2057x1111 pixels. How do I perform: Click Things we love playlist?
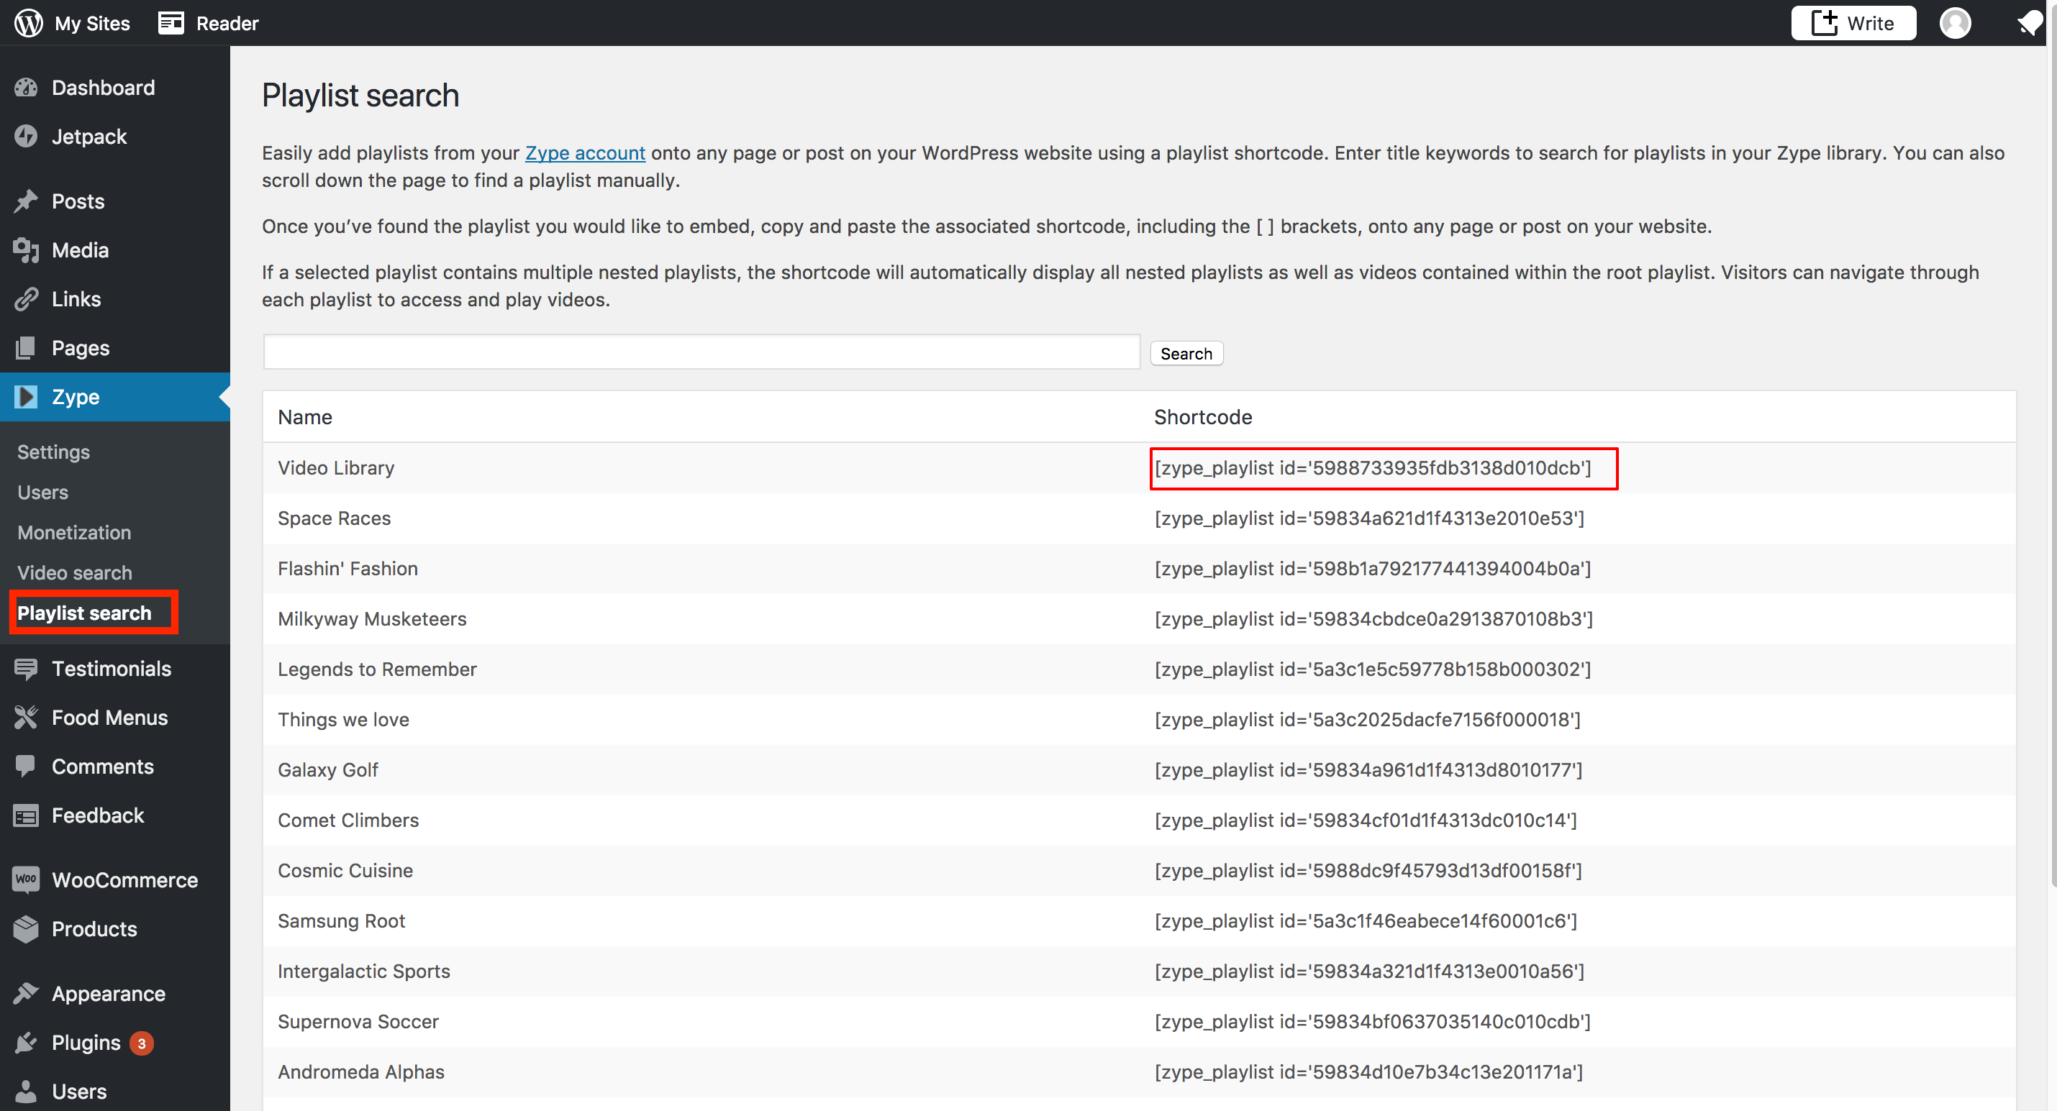pos(343,719)
